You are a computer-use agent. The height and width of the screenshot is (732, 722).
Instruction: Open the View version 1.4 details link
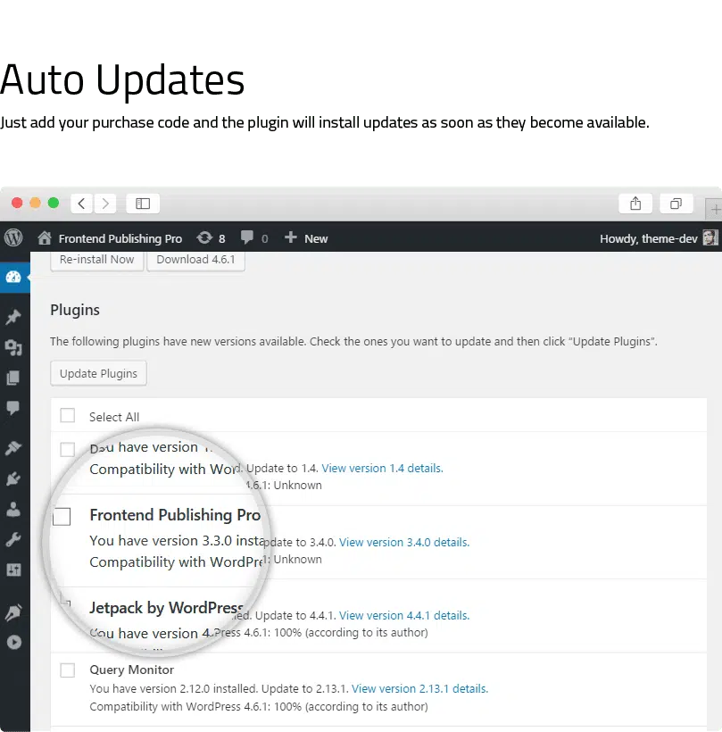[x=382, y=468]
